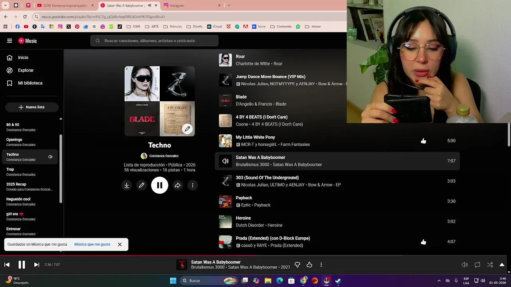Play the song Blade
511x287 pixels.
tap(241, 97)
